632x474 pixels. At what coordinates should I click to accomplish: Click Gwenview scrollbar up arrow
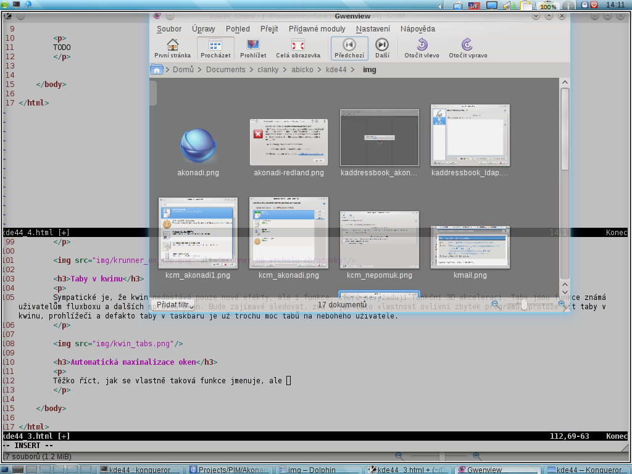tap(565, 82)
